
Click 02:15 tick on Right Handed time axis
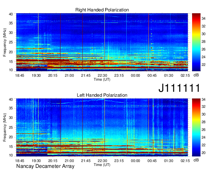click(x=185, y=75)
